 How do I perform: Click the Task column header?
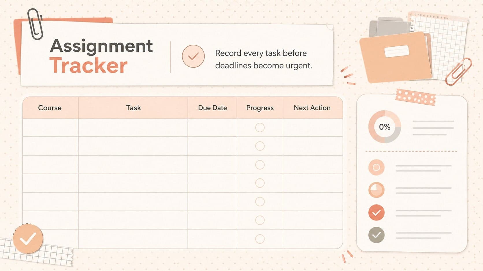133,108
